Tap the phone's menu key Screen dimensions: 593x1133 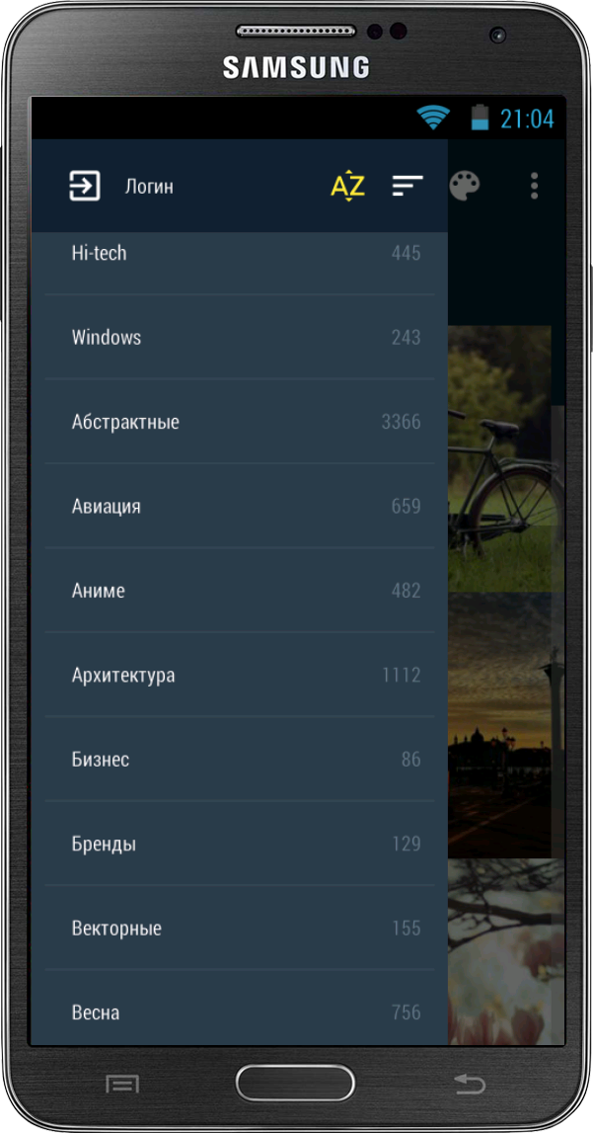[x=122, y=1084]
